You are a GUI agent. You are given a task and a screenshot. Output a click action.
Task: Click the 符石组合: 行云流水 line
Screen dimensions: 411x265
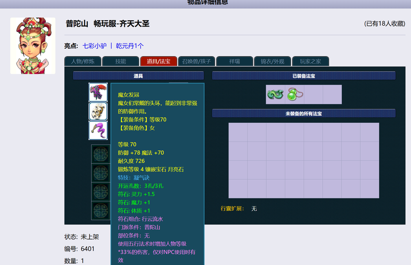141,219
